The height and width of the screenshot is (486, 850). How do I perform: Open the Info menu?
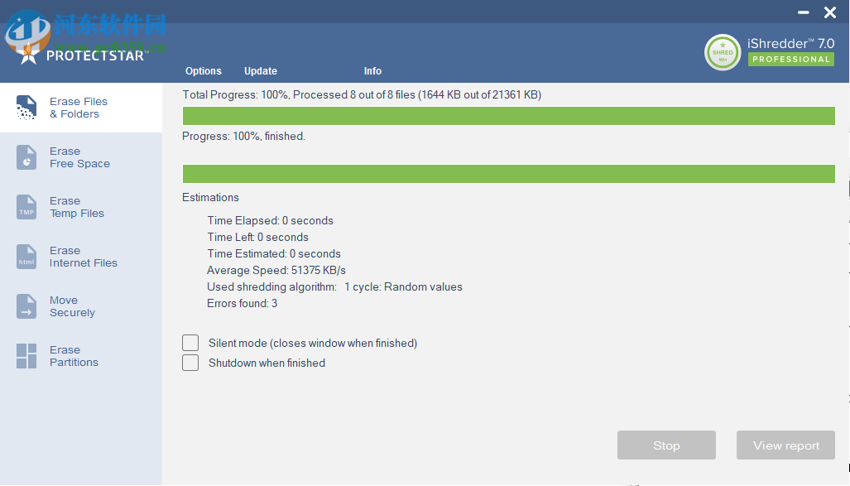coord(372,71)
